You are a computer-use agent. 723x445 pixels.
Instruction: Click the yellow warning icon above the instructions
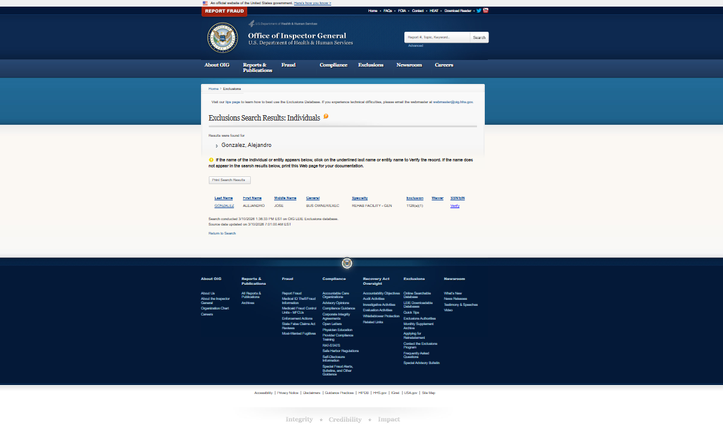[211, 160]
